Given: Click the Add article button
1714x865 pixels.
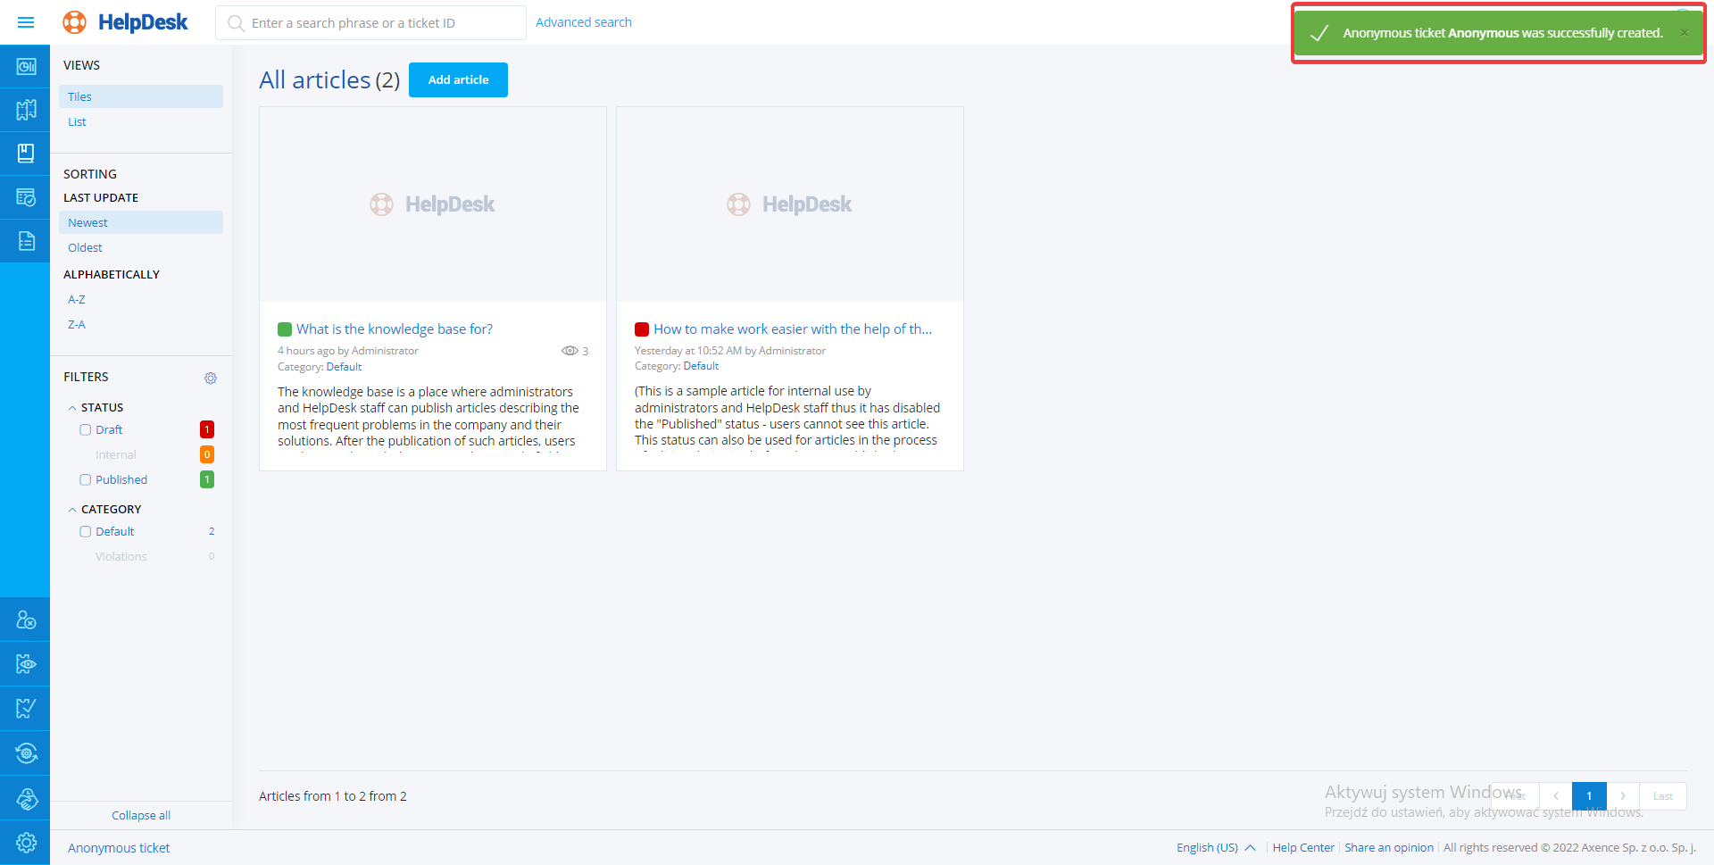Looking at the screenshot, I should point(458,80).
